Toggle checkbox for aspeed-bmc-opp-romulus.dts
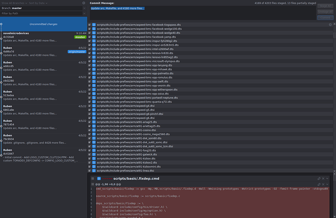This screenshot has height=218, width=336. 90,78
